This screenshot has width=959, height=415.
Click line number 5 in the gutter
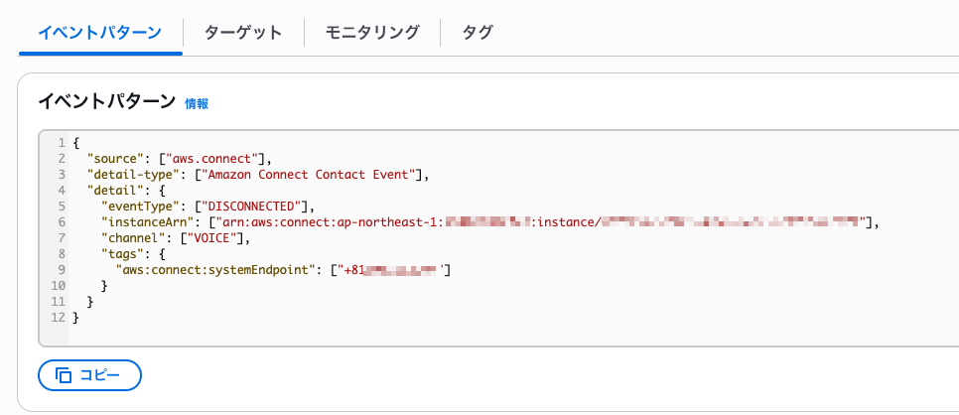coord(62,207)
